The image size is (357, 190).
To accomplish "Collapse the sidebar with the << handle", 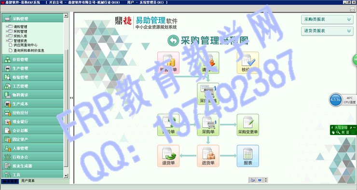I will (x=71, y=98).
